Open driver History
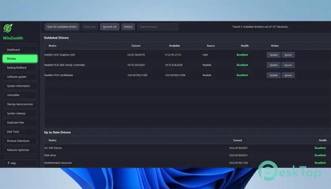331x189 pixels. pos(128,27)
